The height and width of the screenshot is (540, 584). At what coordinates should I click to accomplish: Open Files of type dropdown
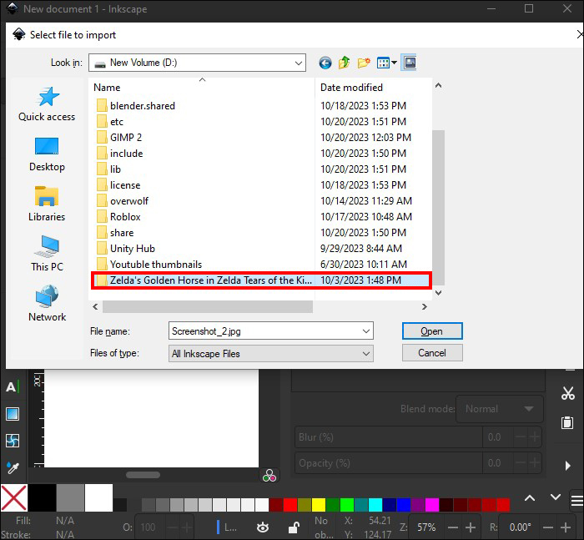tap(271, 354)
